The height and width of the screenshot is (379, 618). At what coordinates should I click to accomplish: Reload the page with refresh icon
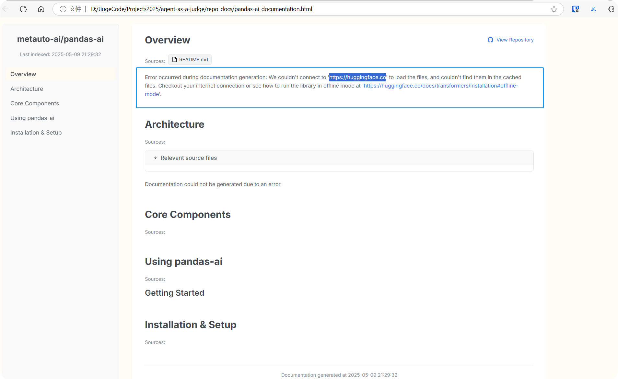(23, 9)
